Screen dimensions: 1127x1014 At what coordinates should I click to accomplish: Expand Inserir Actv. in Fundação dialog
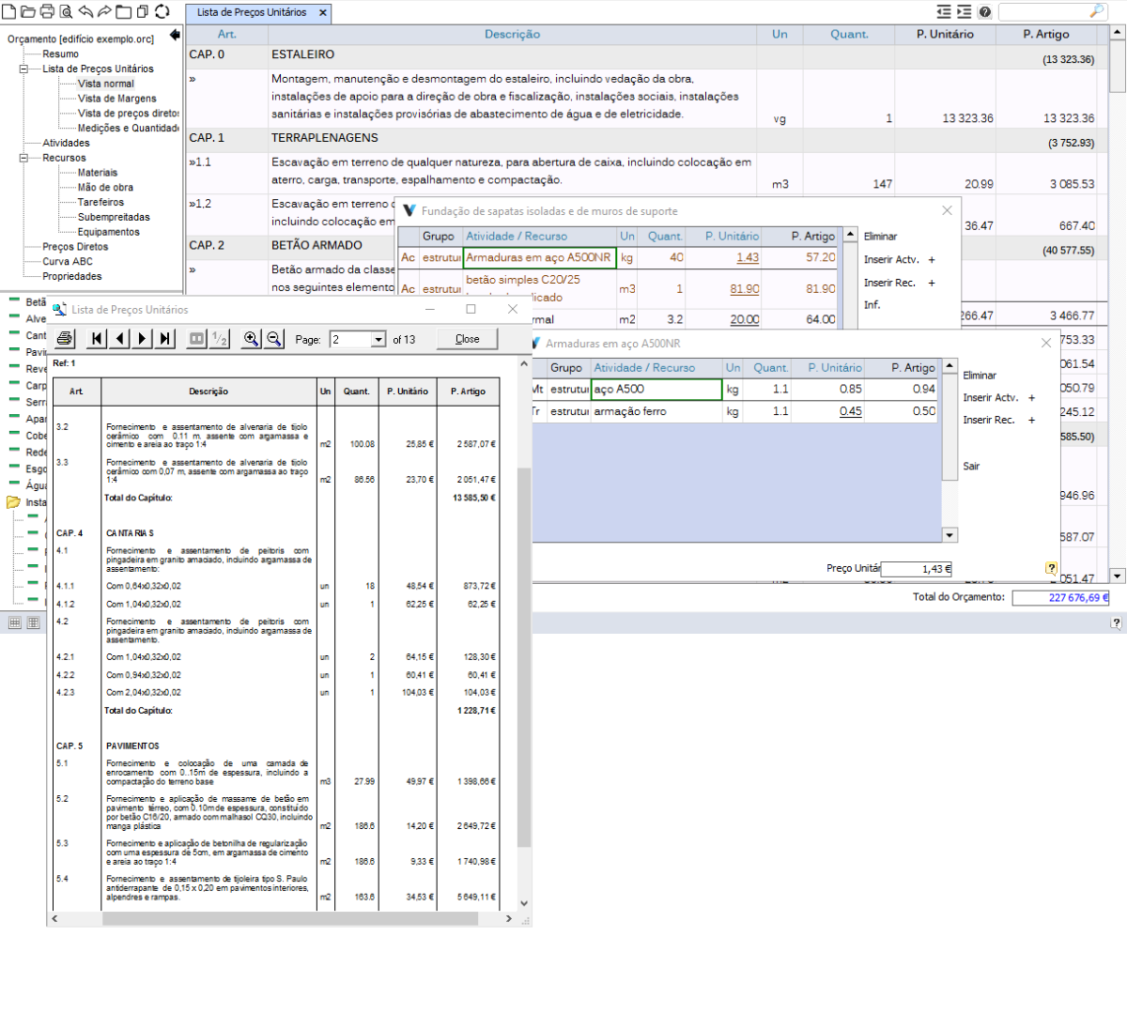tap(932, 259)
